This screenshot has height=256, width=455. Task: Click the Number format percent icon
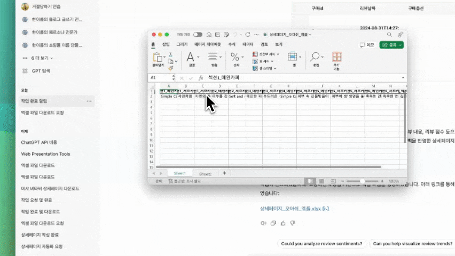pos(236,57)
